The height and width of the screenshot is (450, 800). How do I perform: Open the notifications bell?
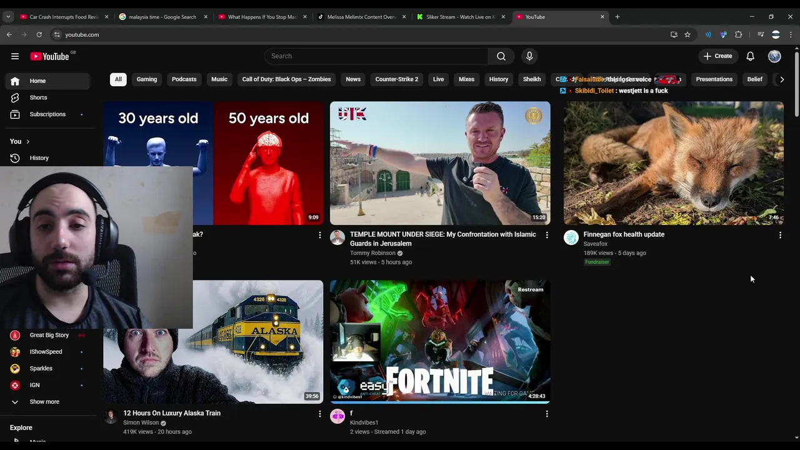(750, 56)
